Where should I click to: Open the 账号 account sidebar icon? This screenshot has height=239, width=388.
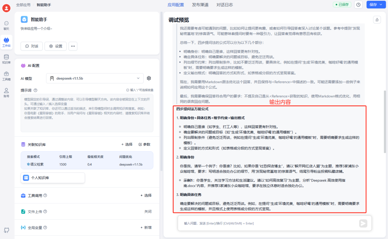pyautogui.click(x=6, y=93)
